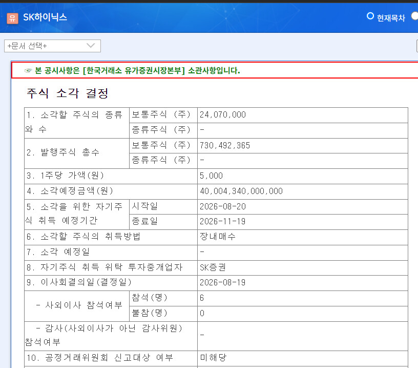Click the end date 2026-11-19

[223, 221]
